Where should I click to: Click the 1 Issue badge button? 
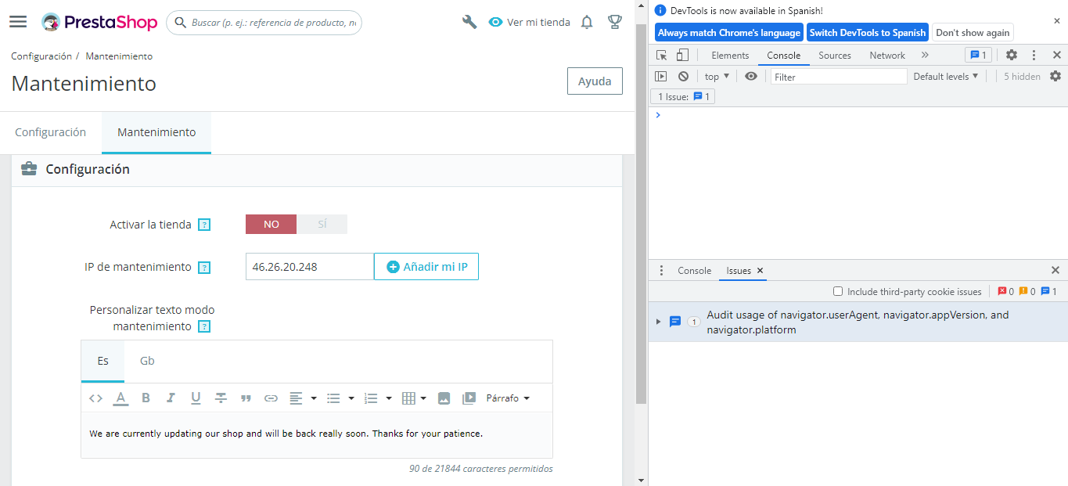click(683, 96)
